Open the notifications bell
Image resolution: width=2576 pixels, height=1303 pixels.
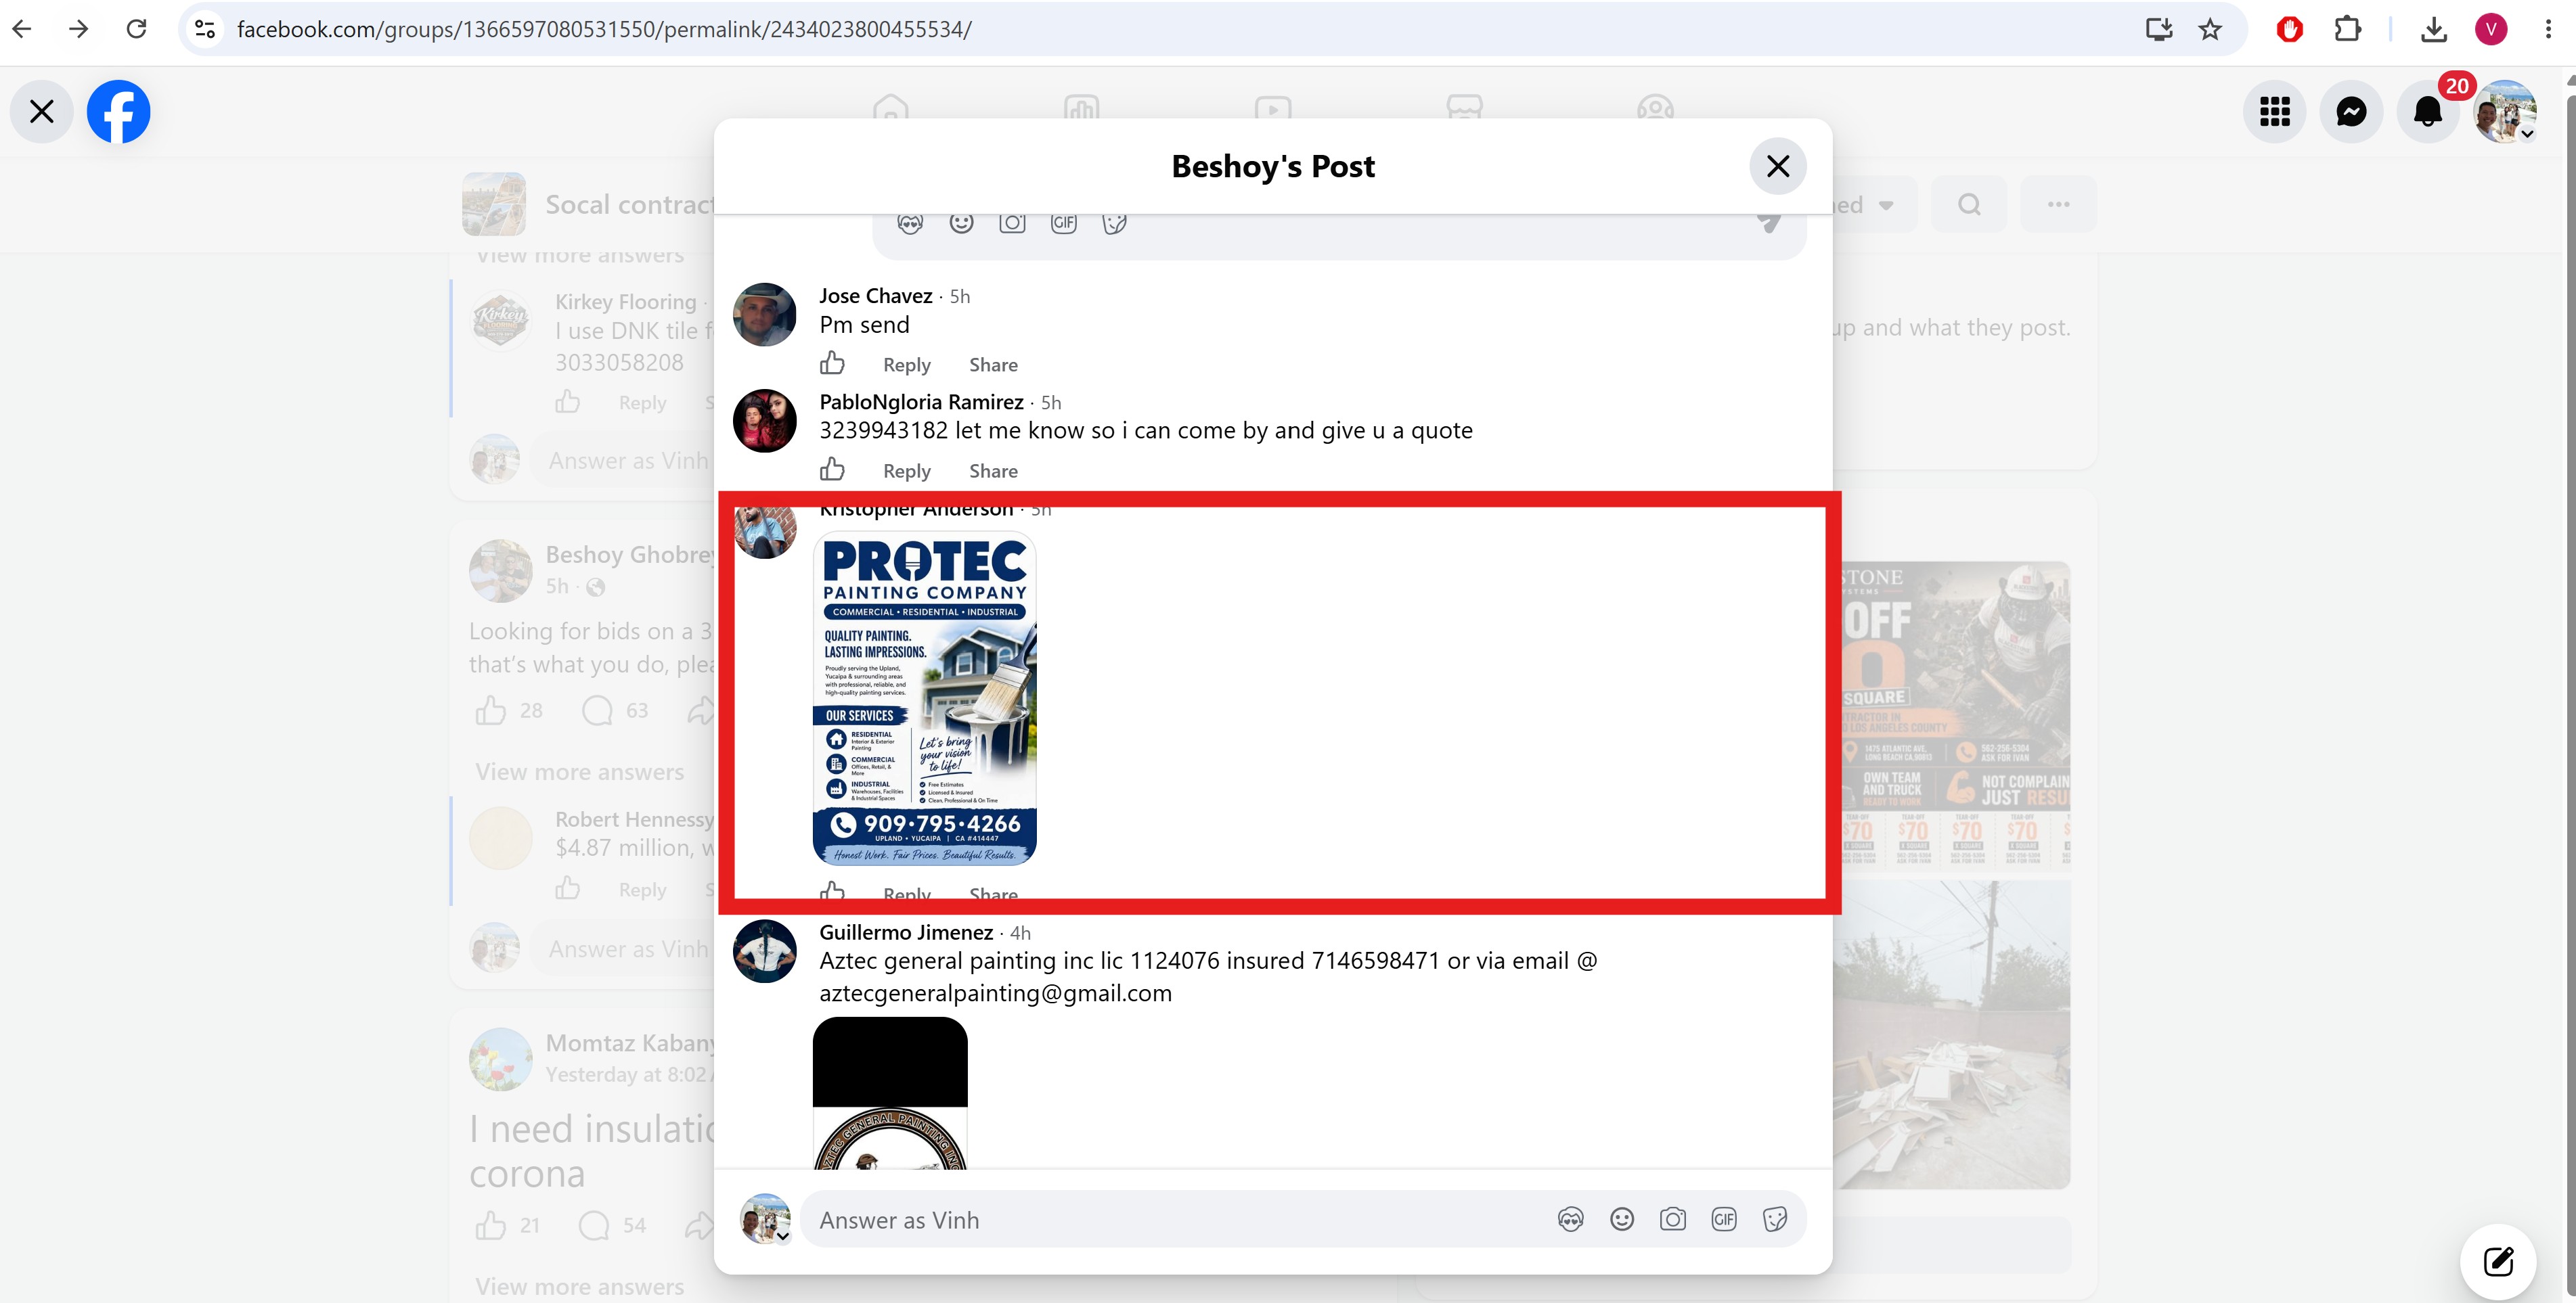click(x=2428, y=111)
